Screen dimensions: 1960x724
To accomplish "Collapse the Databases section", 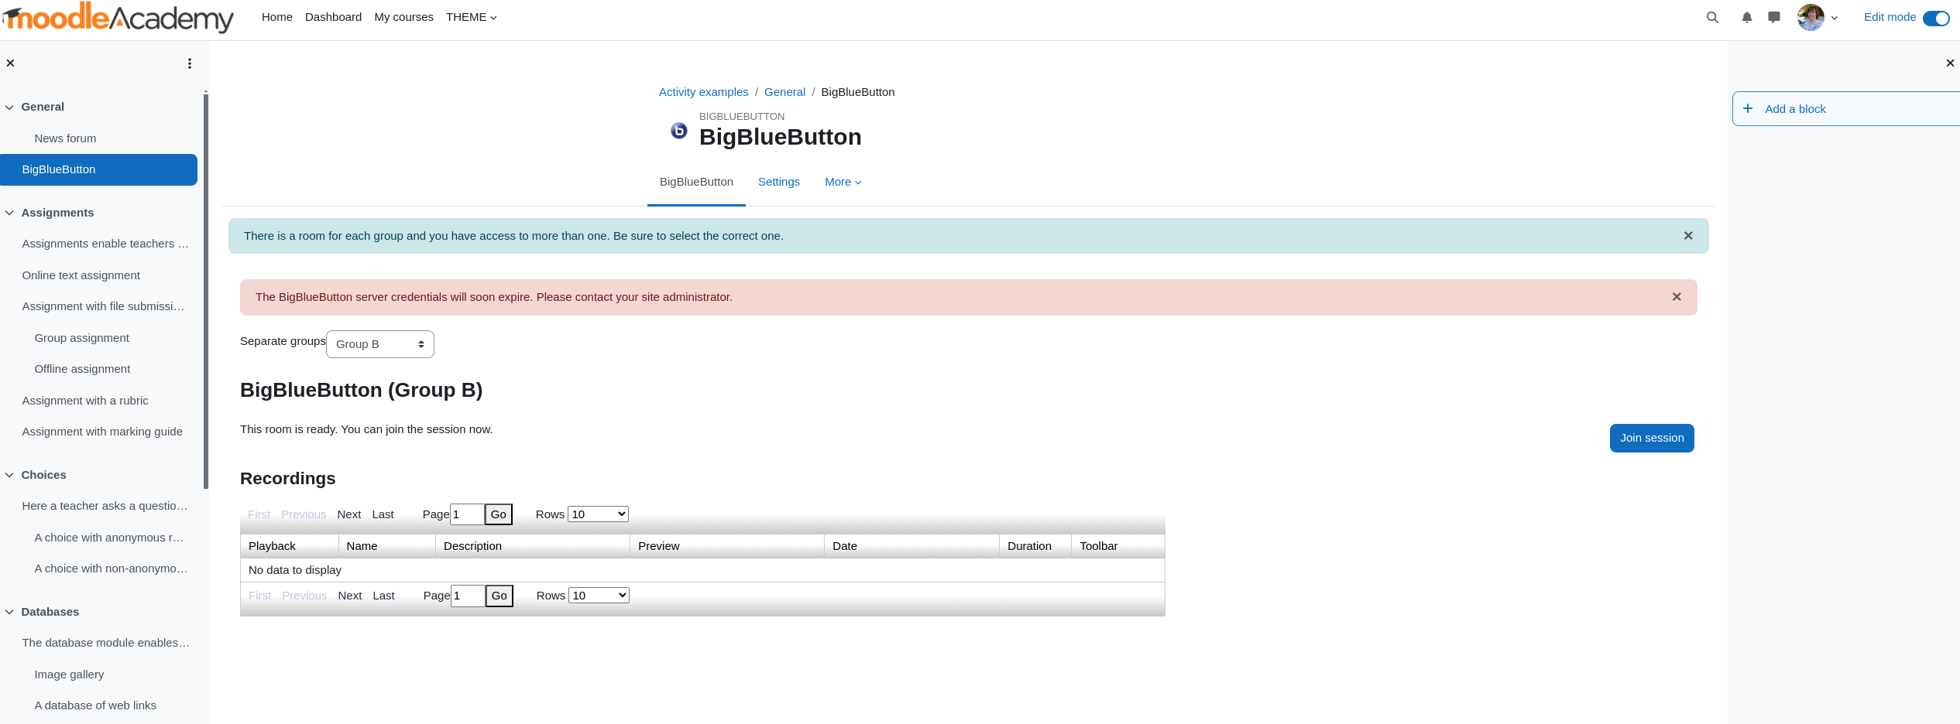I will coord(9,613).
